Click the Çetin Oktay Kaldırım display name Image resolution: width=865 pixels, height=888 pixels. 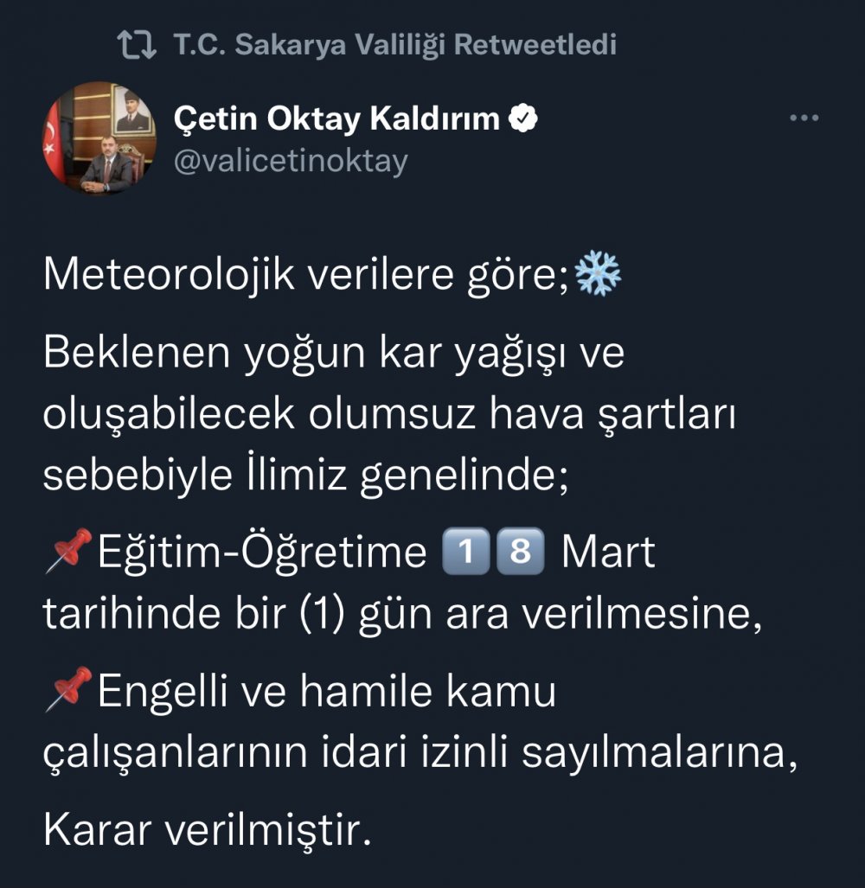click(x=337, y=119)
